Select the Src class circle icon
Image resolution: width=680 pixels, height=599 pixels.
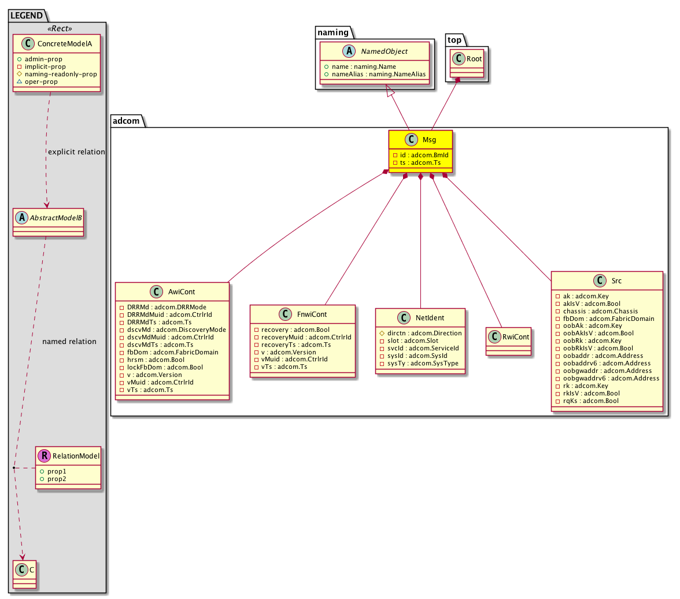tap(598, 281)
